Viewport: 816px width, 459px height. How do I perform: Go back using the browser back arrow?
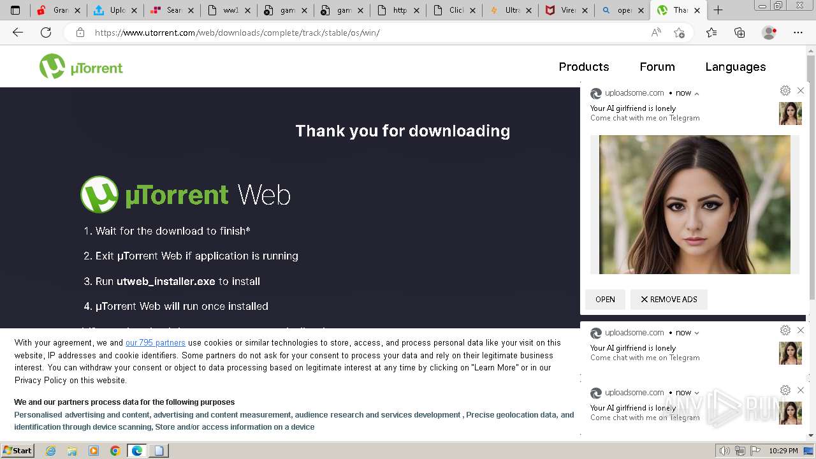click(x=18, y=33)
